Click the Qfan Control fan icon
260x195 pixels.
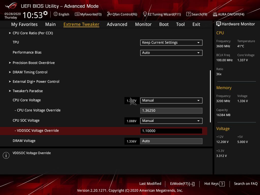coord(109,14)
